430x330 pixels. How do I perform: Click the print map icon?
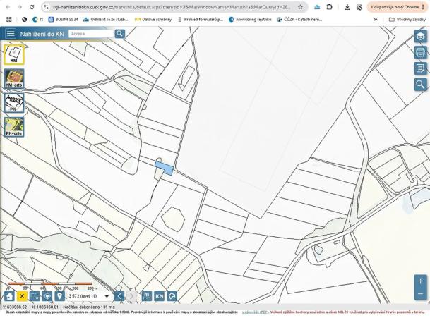(x=420, y=52)
